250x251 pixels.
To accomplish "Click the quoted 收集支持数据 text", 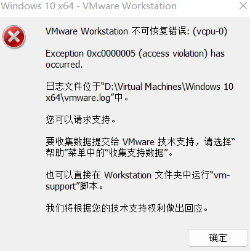I will (x=136, y=153).
